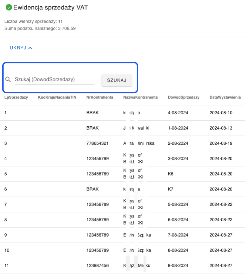245x274 pixels.
Task: Click the magnifying glass search icon
Action: click(x=8, y=80)
